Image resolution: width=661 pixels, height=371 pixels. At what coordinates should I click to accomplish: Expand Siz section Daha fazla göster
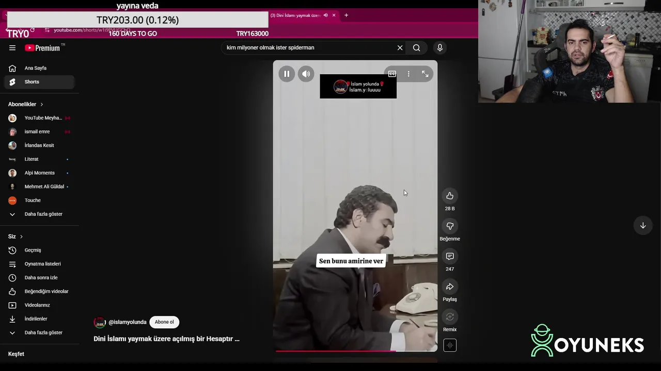tap(39, 333)
